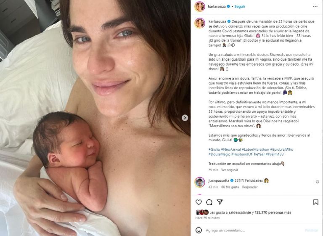Screen dimensions: 323x236
Task: View the 66 Me gusta on the comment
Action: (230, 187)
